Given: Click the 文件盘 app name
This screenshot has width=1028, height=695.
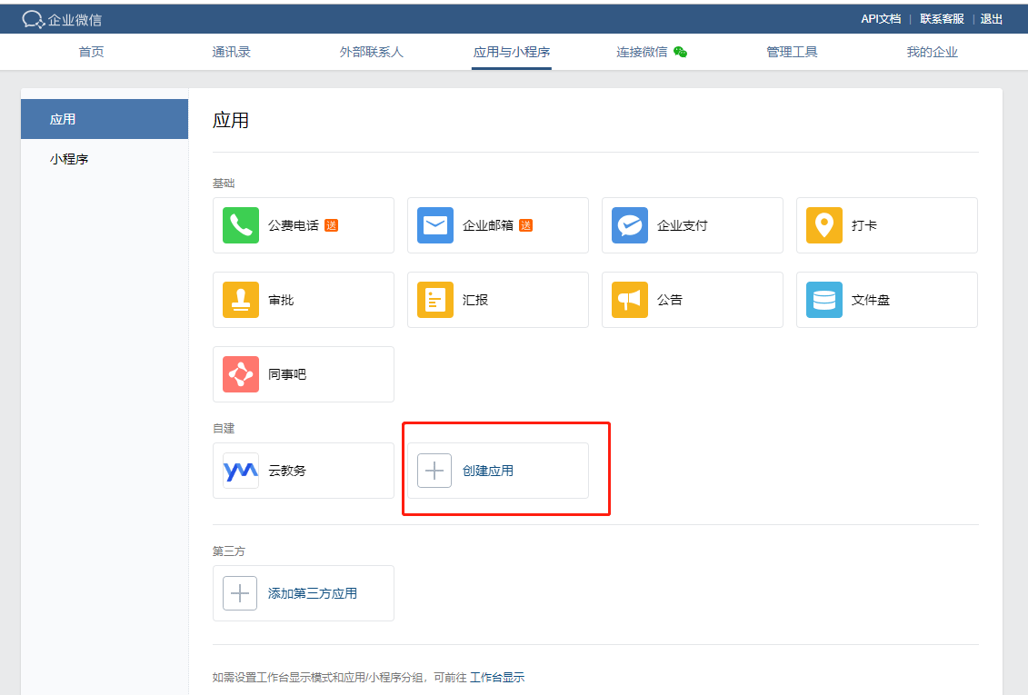Looking at the screenshot, I should pyautogui.click(x=871, y=300).
